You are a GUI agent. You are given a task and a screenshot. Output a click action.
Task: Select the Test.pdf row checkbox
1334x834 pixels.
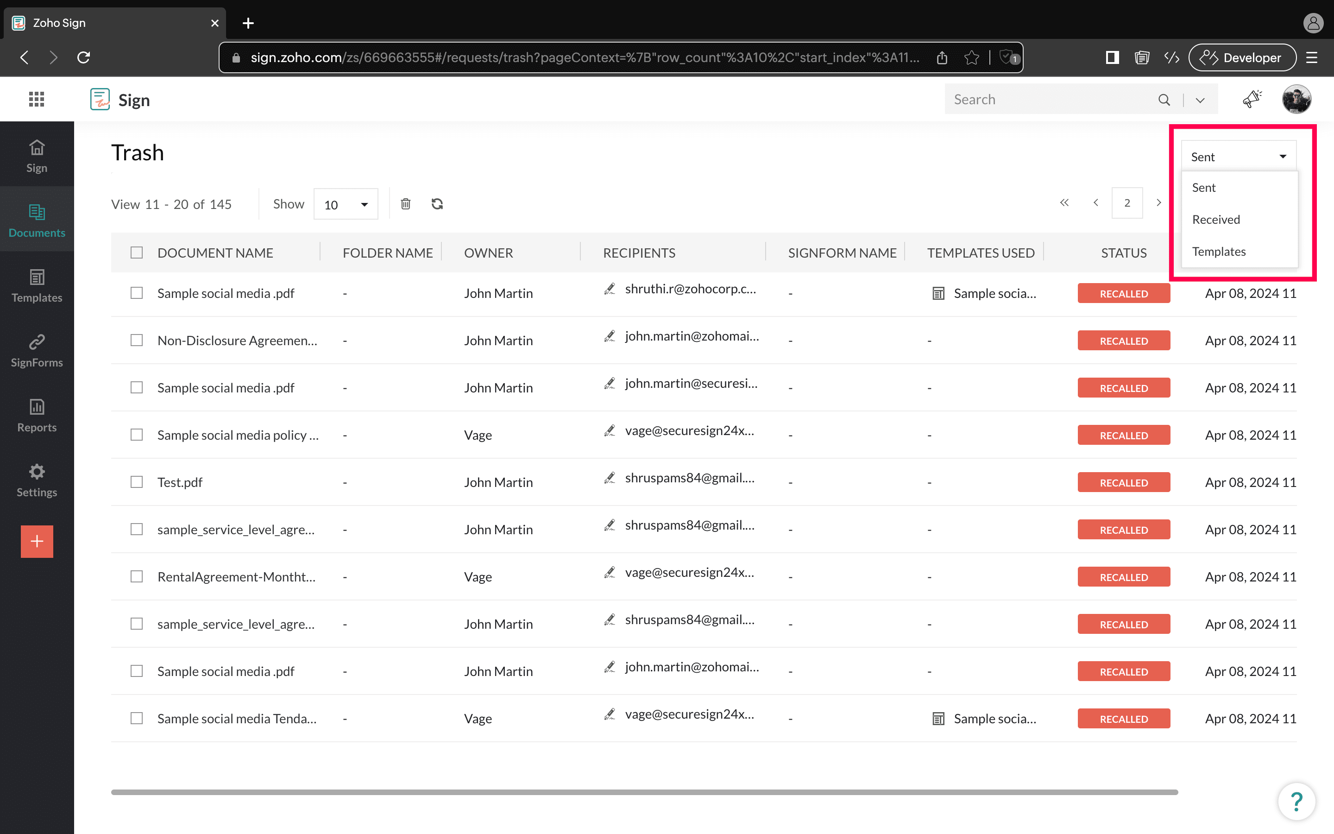[x=137, y=482]
